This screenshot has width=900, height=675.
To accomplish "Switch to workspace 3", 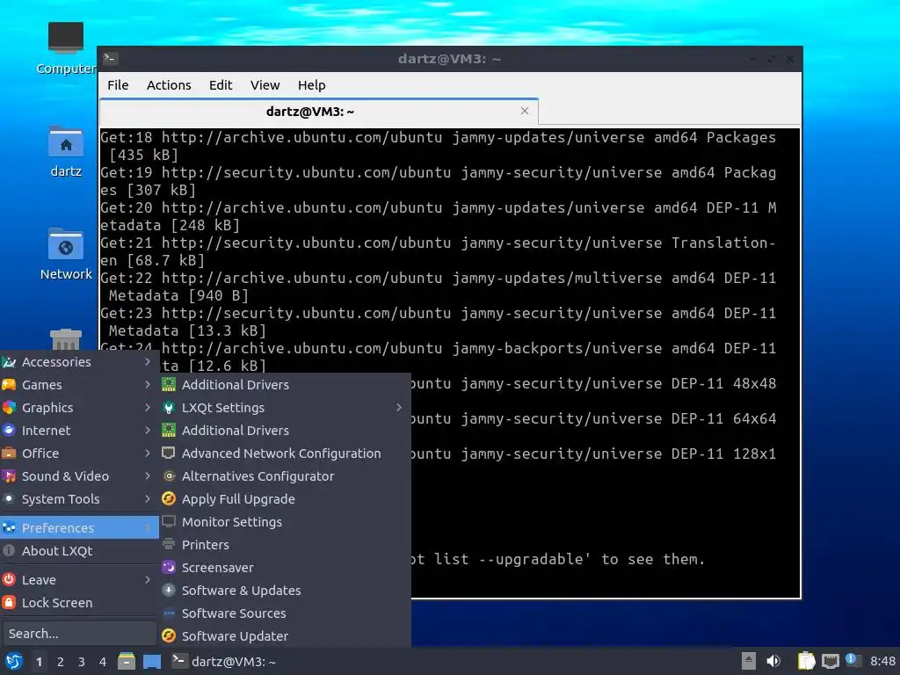I will click(x=82, y=662).
